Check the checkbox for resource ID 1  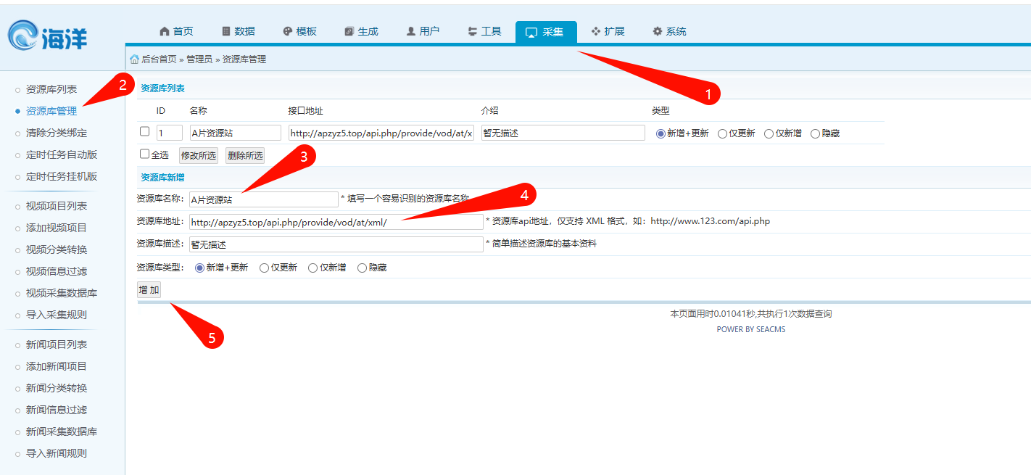[x=144, y=132]
